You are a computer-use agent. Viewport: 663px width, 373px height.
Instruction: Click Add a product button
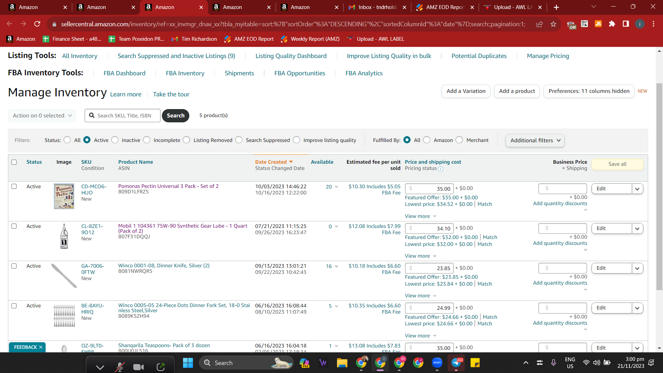[517, 91]
